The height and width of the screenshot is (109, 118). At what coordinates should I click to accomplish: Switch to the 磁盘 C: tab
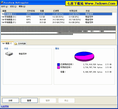tap(7, 43)
